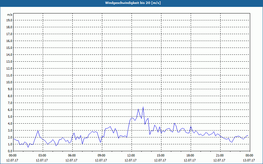Click the 18:00 time label
This screenshot has height=164, width=263.
[190, 155]
